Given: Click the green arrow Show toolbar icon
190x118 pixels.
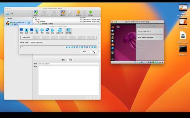Looking at the screenshot, I should tap(91, 12).
